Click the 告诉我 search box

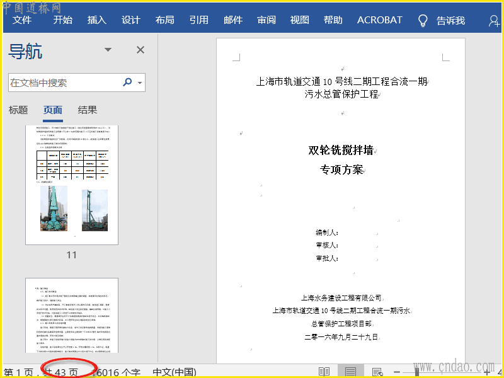450,21
